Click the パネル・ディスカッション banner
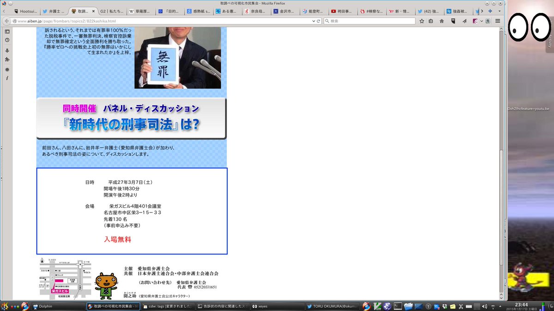554x311 pixels. click(x=132, y=118)
